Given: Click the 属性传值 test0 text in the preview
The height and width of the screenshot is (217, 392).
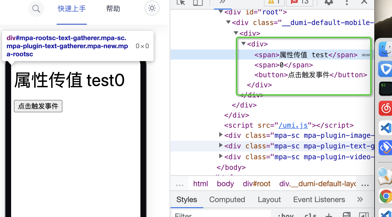Looking at the screenshot, I should click(x=69, y=80).
